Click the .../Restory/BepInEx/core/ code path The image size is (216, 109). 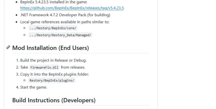point(53,28)
